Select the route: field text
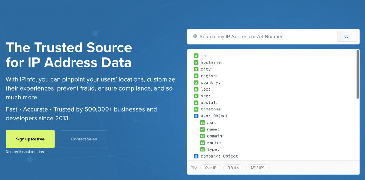This screenshot has height=180, width=365. tap(214, 143)
